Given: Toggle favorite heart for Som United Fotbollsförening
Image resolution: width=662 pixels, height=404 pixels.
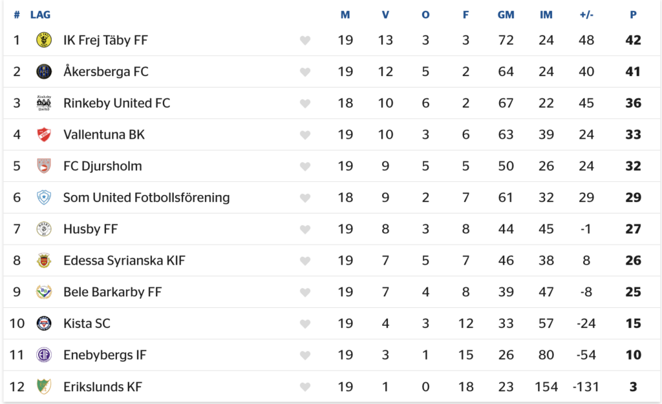Looking at the screenshot, I should tap(305, 198).
